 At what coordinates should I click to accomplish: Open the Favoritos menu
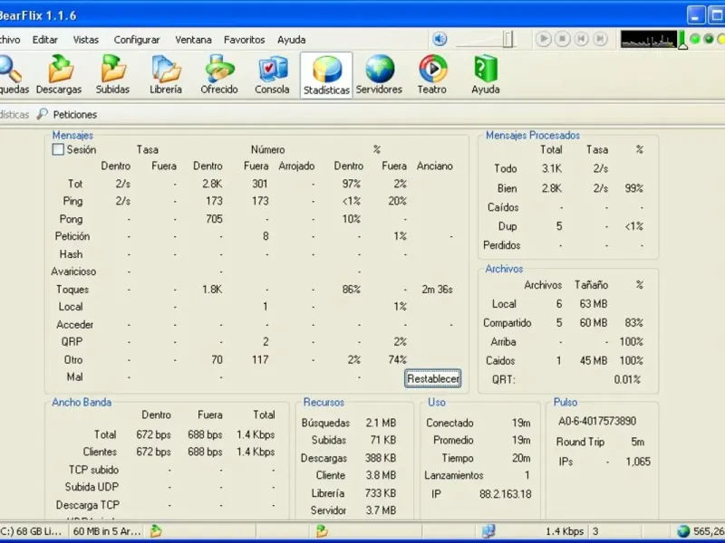[245, 40]
